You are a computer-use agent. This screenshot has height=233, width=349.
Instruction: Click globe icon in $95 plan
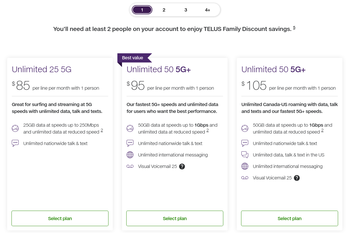point(130,155)
